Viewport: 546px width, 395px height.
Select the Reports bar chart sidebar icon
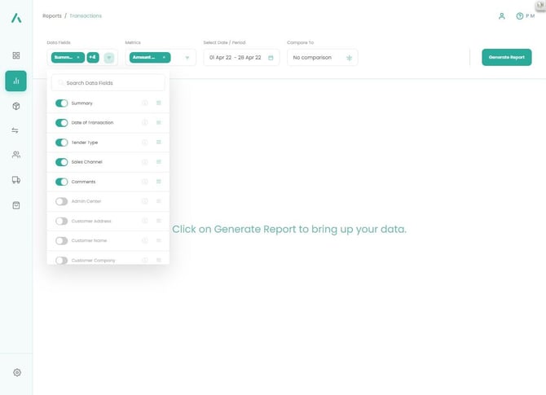click(16, 81)
